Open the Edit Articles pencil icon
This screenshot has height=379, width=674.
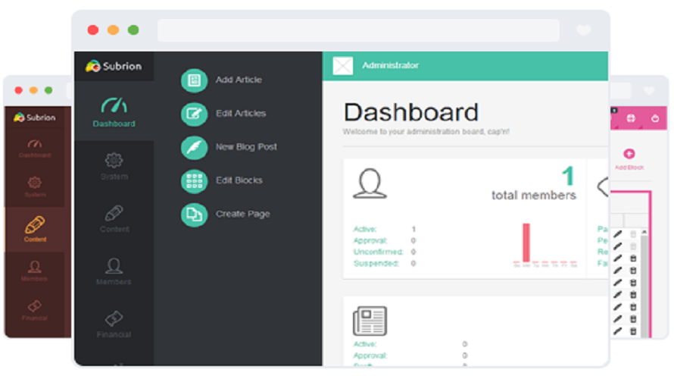point(194,114)
